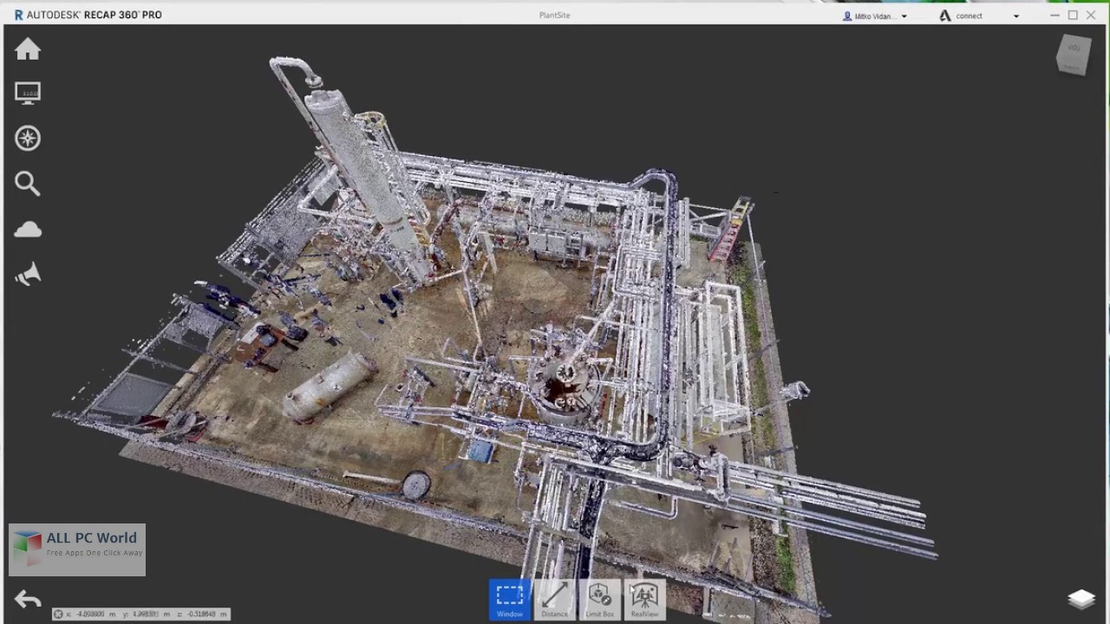Click the megaphone feedback icon
The width and height of the screenshot is (1110, 624).
(x=28, y=275)
